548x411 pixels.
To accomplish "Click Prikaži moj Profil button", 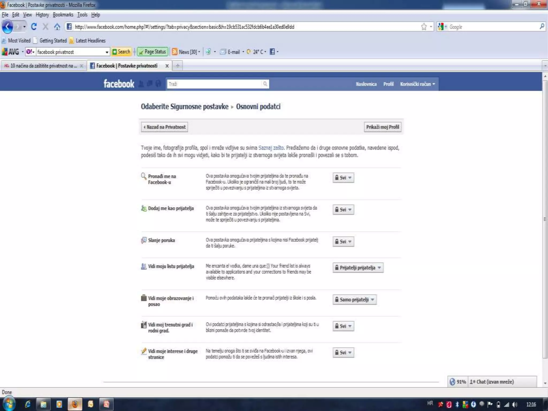I will [x=382, y=127].
